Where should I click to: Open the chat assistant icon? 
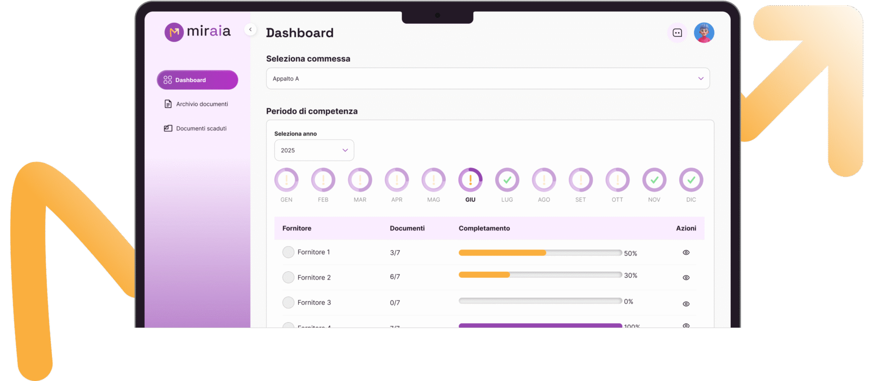(677, 33)
